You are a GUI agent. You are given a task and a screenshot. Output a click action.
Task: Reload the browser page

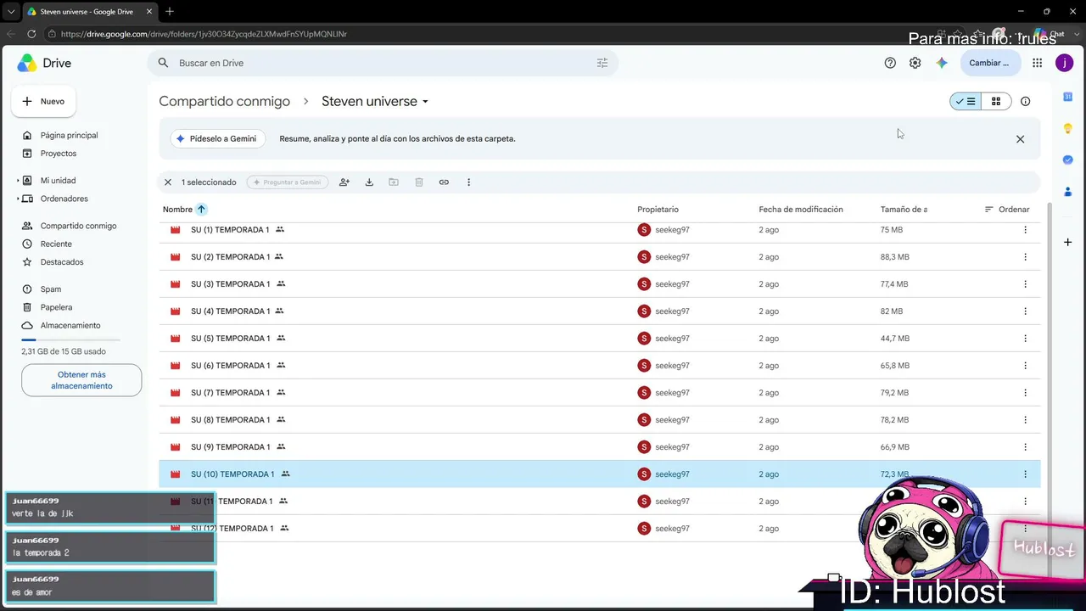point(31,34)
